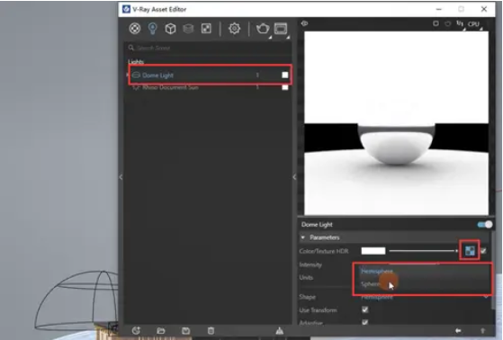Show the frame buffer window icon
Screen dimensions: 503x340
[x=281, y=29]
